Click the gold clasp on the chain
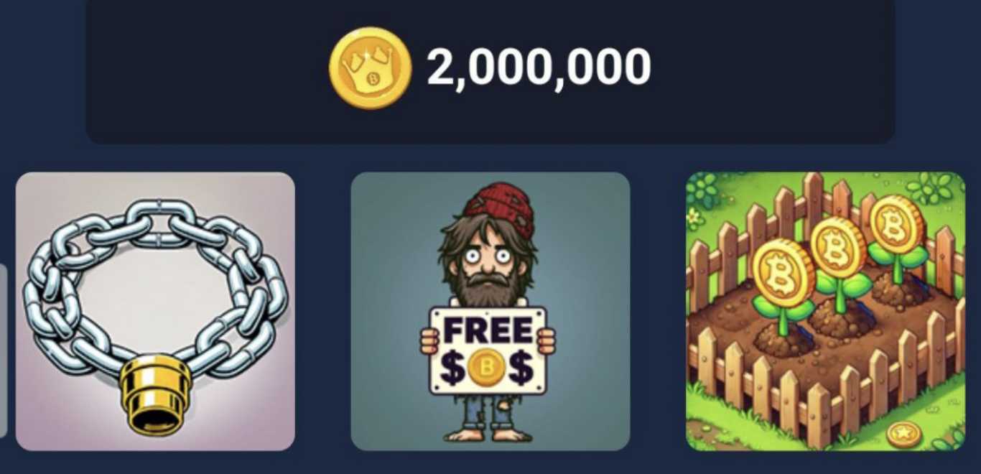Viewport: 981px width, 474px height. coord(156,395)
